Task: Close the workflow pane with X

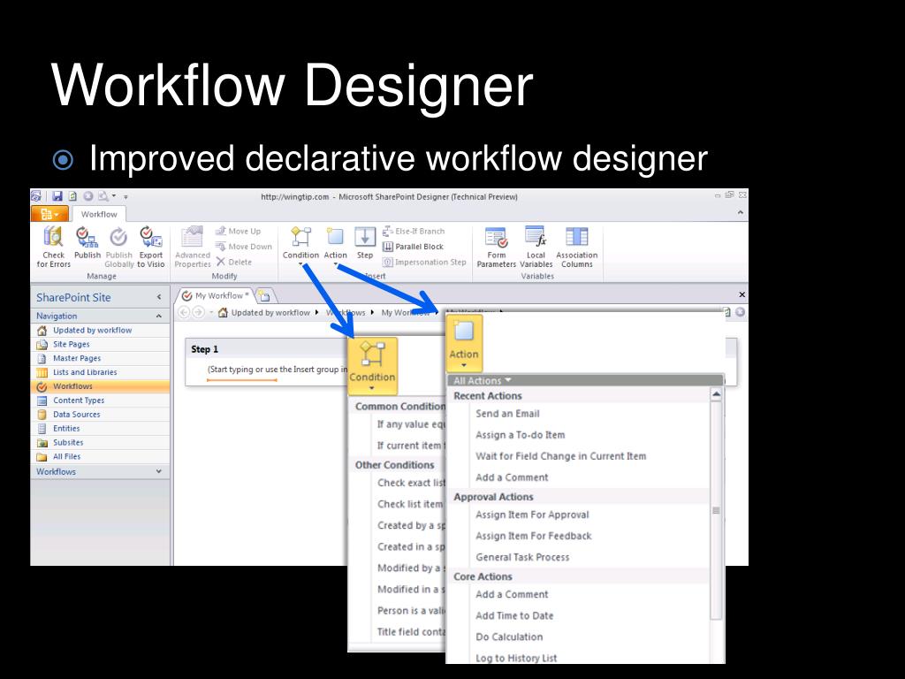Action: tap(741, 295)
